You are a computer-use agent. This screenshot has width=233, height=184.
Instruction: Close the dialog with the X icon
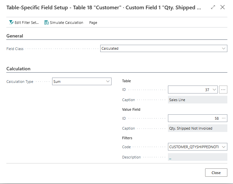(x=223, y=7)
